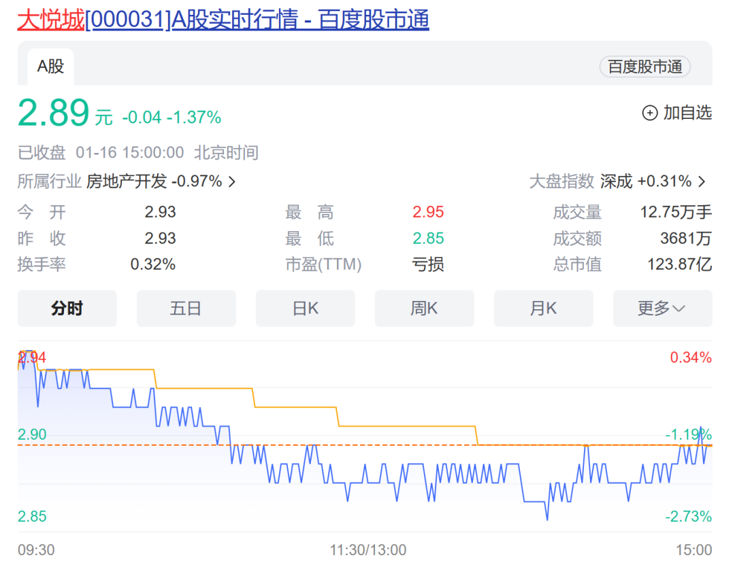This screenshot has height=564, width=735.
Task: Expand the industry chevron after -0.97%
Action: coord(232,181)
